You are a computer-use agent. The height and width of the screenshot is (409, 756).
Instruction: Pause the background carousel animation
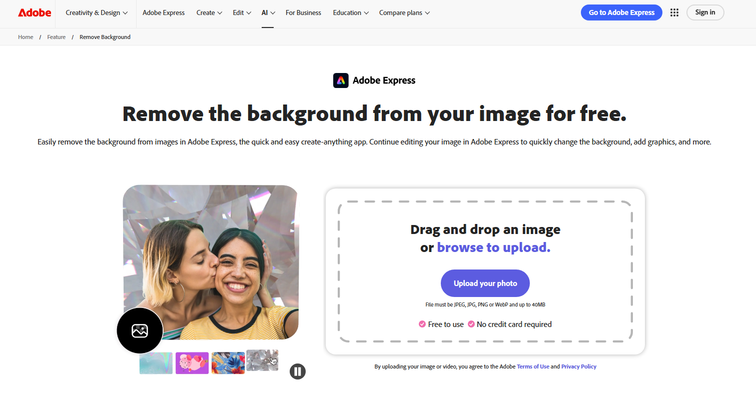pos(297,371)
